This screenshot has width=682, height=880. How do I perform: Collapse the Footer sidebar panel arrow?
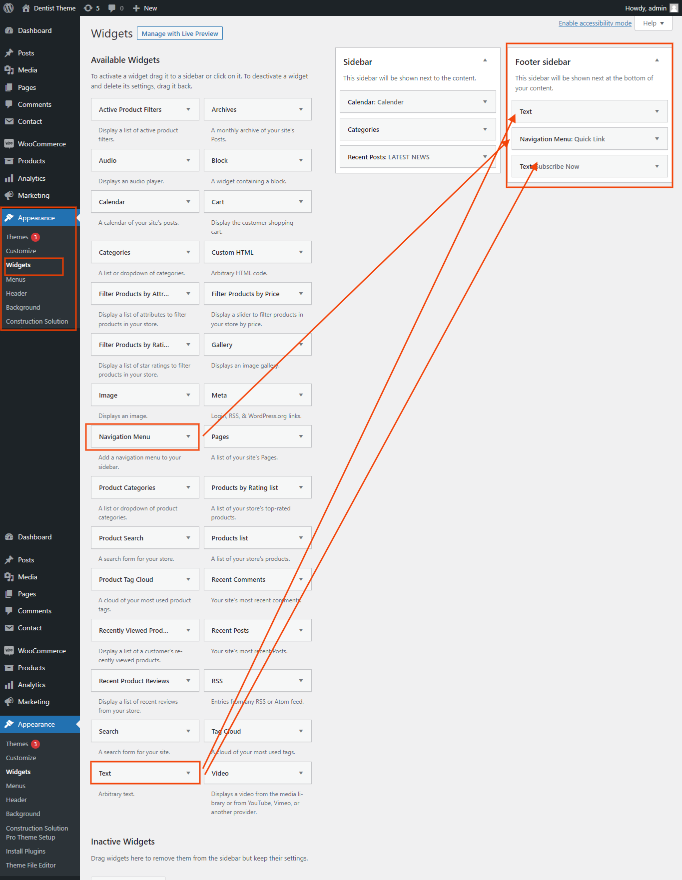(x=657, y=60)
